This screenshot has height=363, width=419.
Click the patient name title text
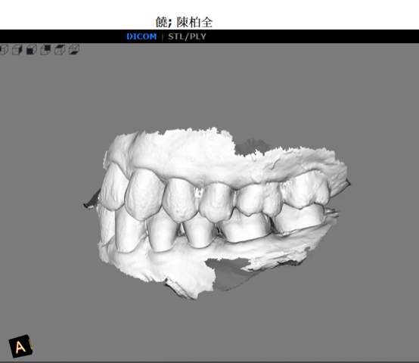pos(184,22)
